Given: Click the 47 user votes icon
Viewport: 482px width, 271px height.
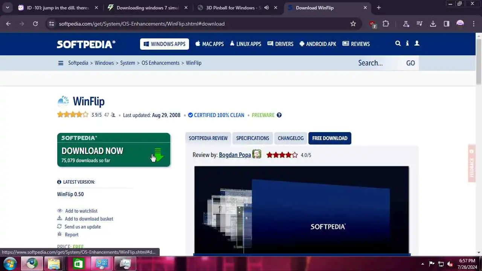Looking at the screenshot, I should coord(113,115).
